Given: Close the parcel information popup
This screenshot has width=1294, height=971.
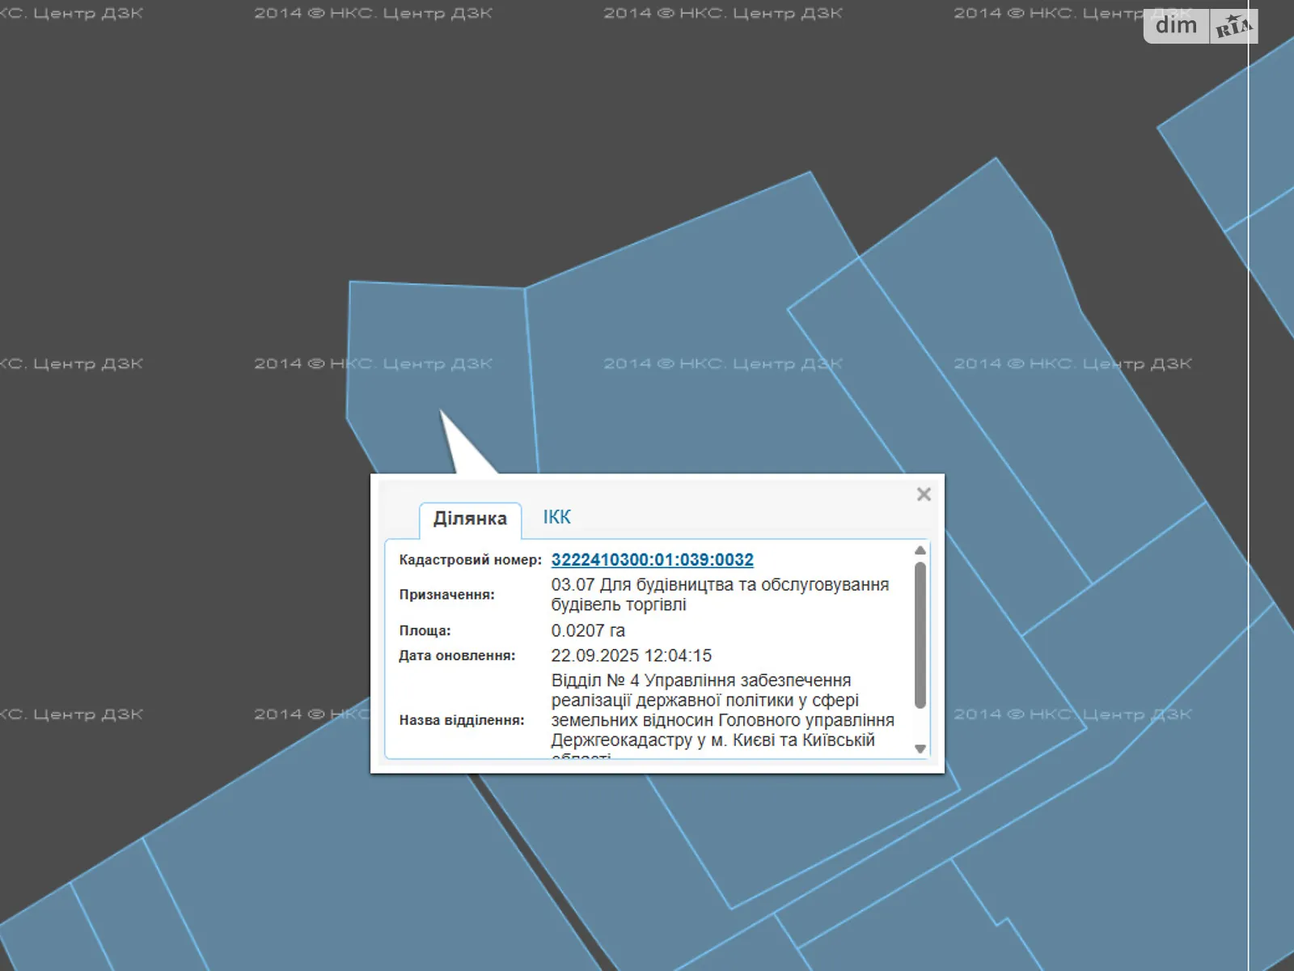Looking at the screenshot, I should 924,494.
